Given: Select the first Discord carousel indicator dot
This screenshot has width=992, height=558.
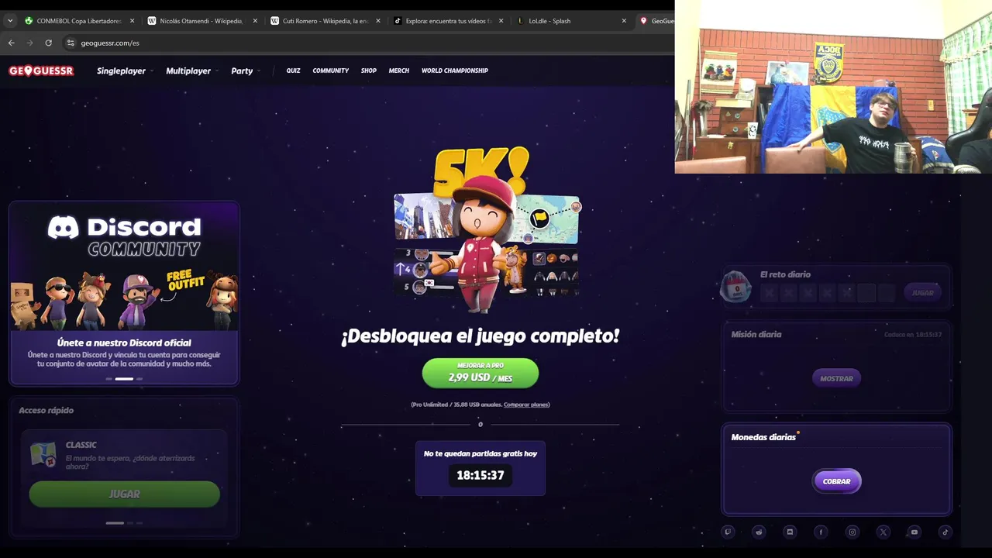Looking at the screenshot, I should coord(108,379).
